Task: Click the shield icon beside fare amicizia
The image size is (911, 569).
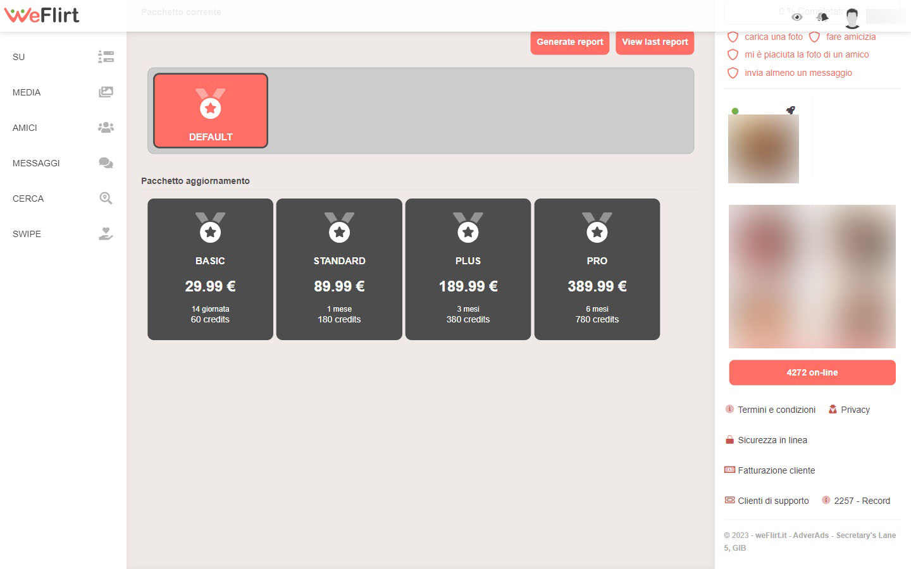Action: coord(814,37)
